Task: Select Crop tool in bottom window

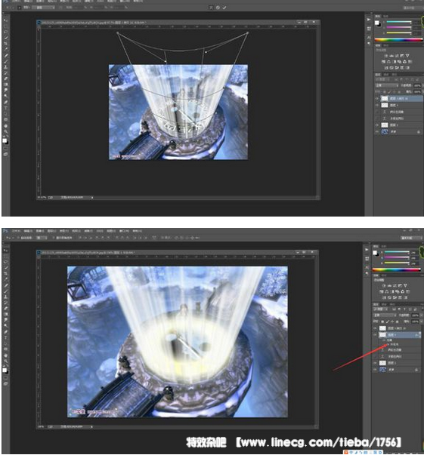Action: point(6,273)
